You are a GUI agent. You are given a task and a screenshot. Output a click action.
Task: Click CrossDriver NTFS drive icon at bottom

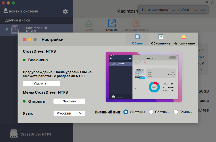(14, 133)
